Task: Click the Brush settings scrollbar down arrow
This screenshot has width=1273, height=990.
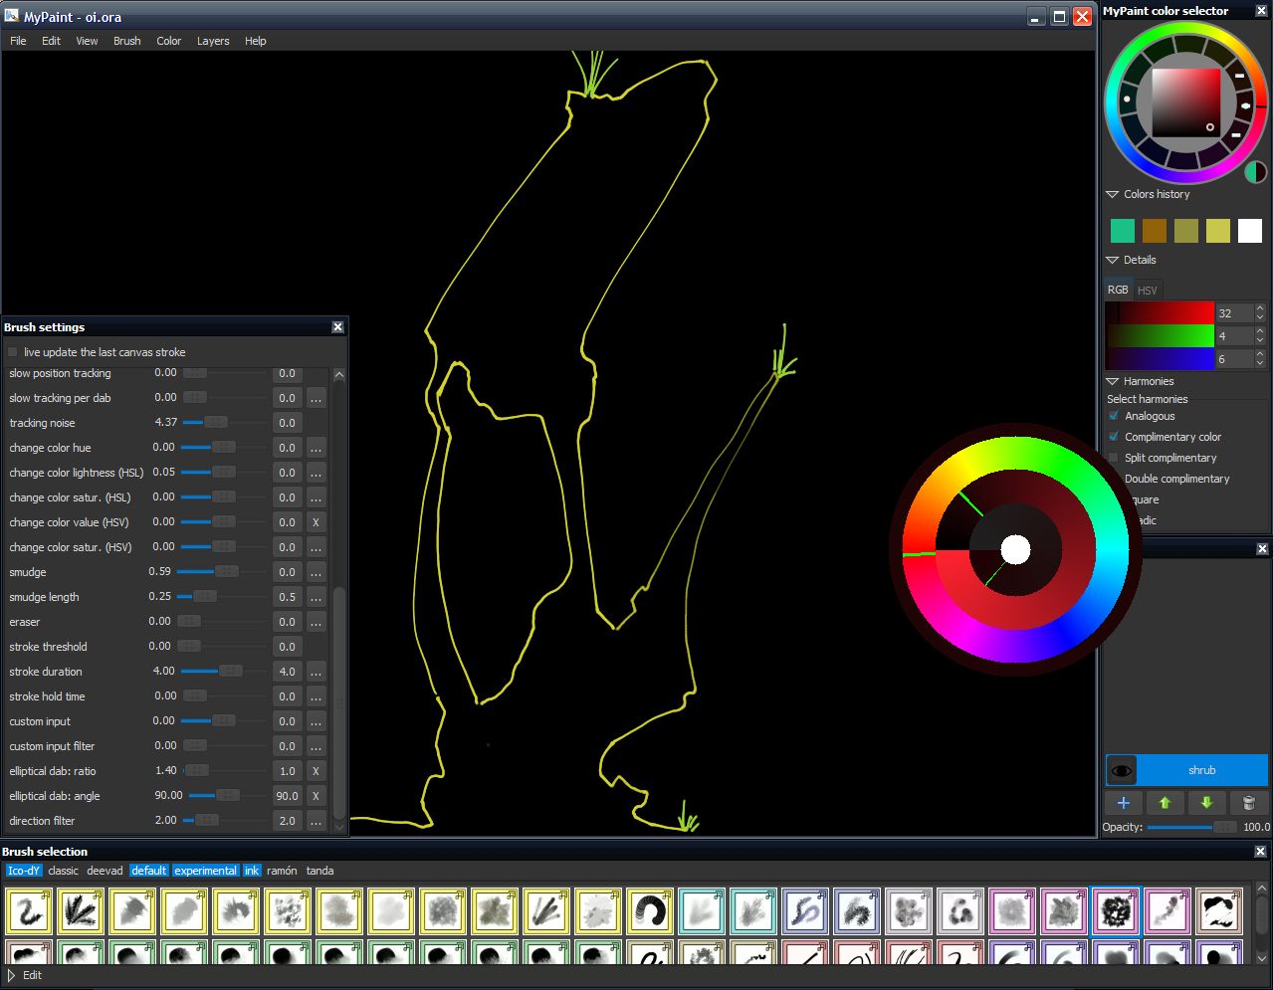Action: pos(339,826)
